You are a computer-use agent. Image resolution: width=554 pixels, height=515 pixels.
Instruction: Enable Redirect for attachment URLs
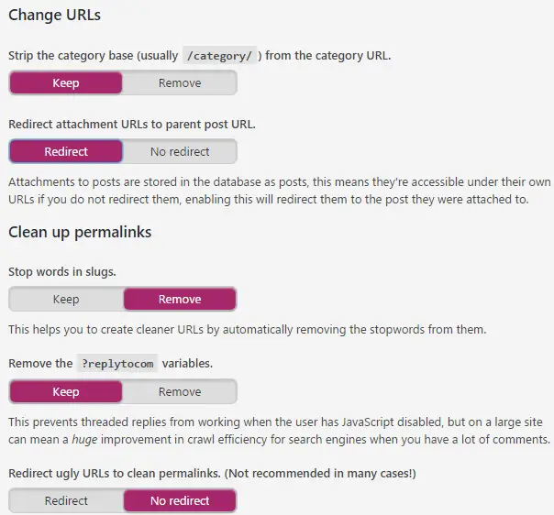[66, 151]
